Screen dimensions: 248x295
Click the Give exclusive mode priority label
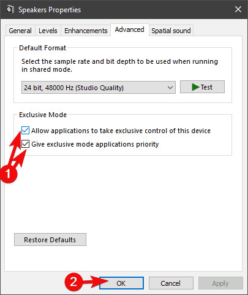[95, 144]
